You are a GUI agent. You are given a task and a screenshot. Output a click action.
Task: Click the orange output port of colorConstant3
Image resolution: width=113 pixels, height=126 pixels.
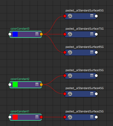[x=41, y=34]
